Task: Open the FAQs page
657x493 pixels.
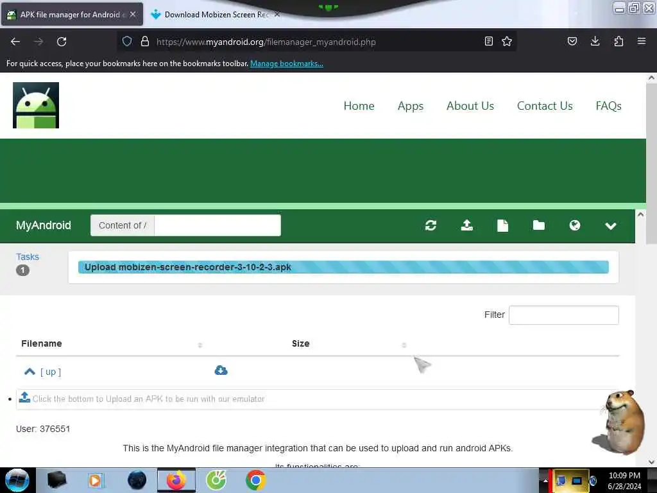Action: point(608,106)
